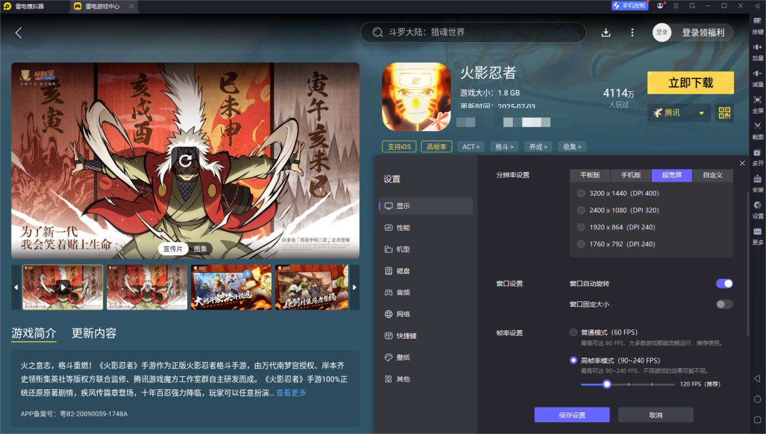Open 壁纸 settings section
Viewport: 766px width, 434px height.
[426, 357]
